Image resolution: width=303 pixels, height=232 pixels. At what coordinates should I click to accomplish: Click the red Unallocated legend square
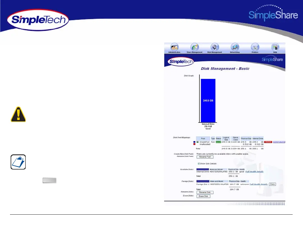[x=194, y=144]
